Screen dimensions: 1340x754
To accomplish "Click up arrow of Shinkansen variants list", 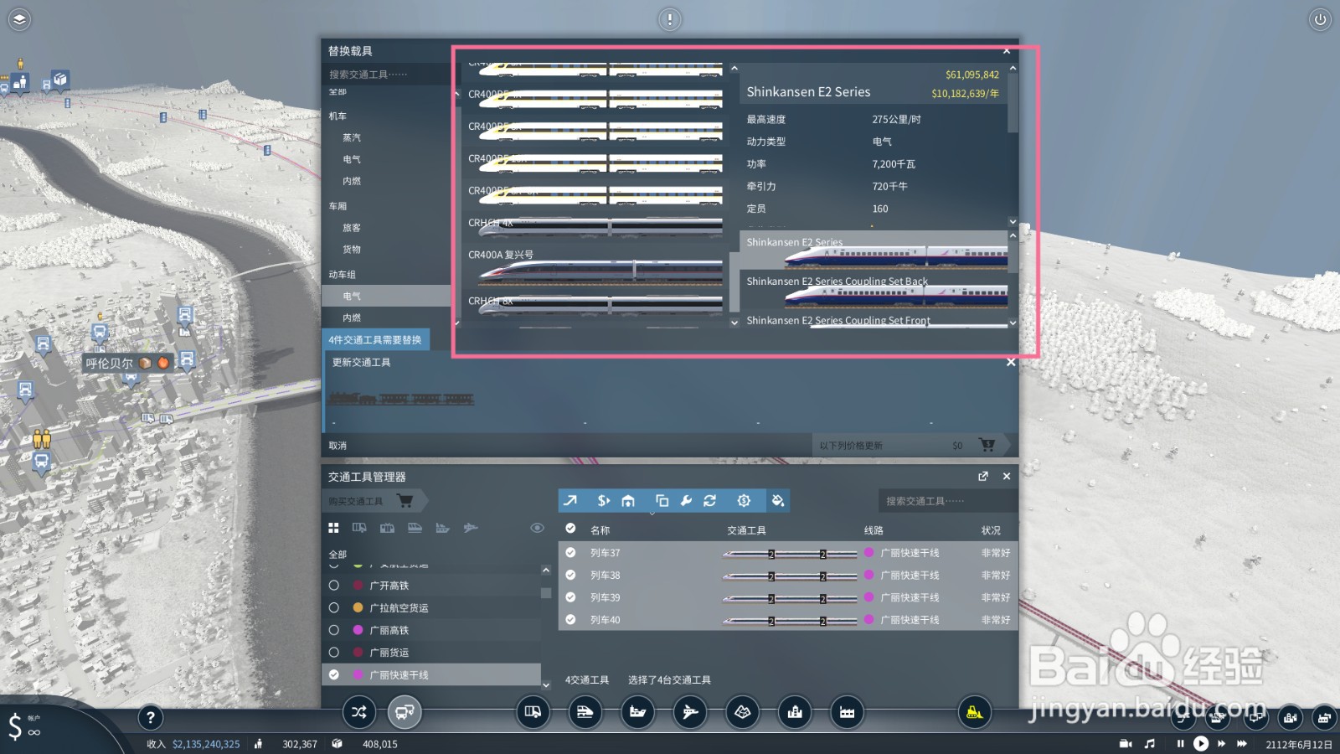I will click(1013, 235).
